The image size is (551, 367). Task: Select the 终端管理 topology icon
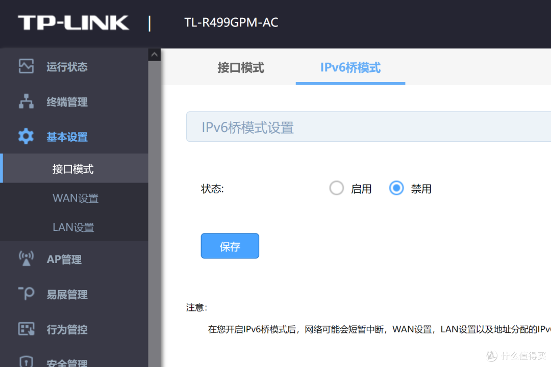point(26,101)
